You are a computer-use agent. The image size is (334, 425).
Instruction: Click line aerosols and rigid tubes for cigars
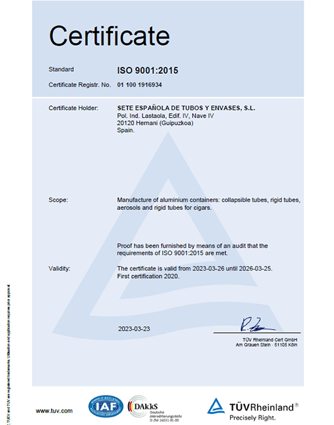coord(164,208)
